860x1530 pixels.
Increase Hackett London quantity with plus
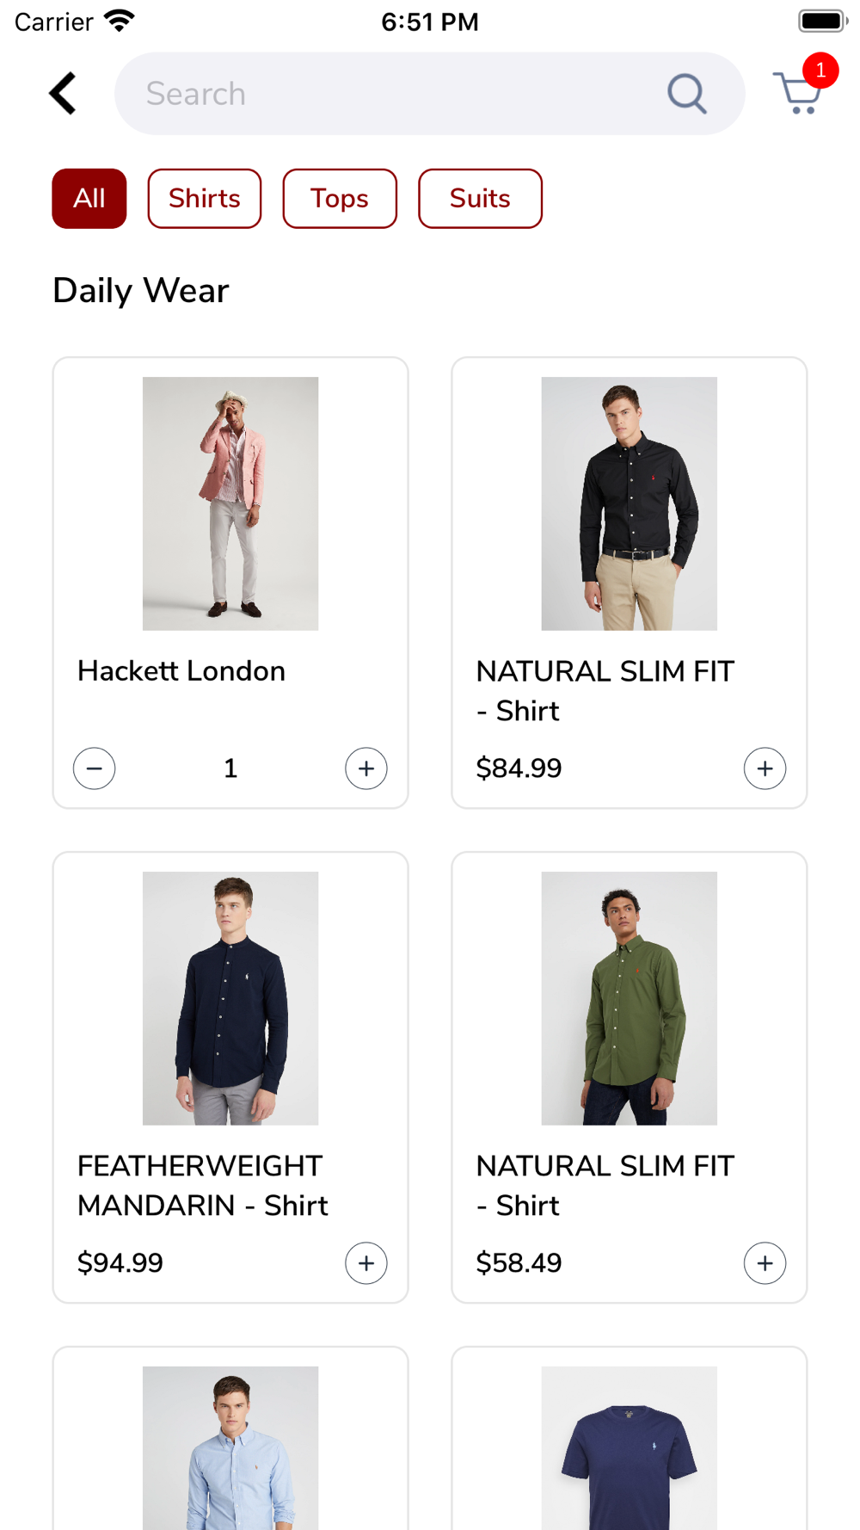[x=366, y=768]
